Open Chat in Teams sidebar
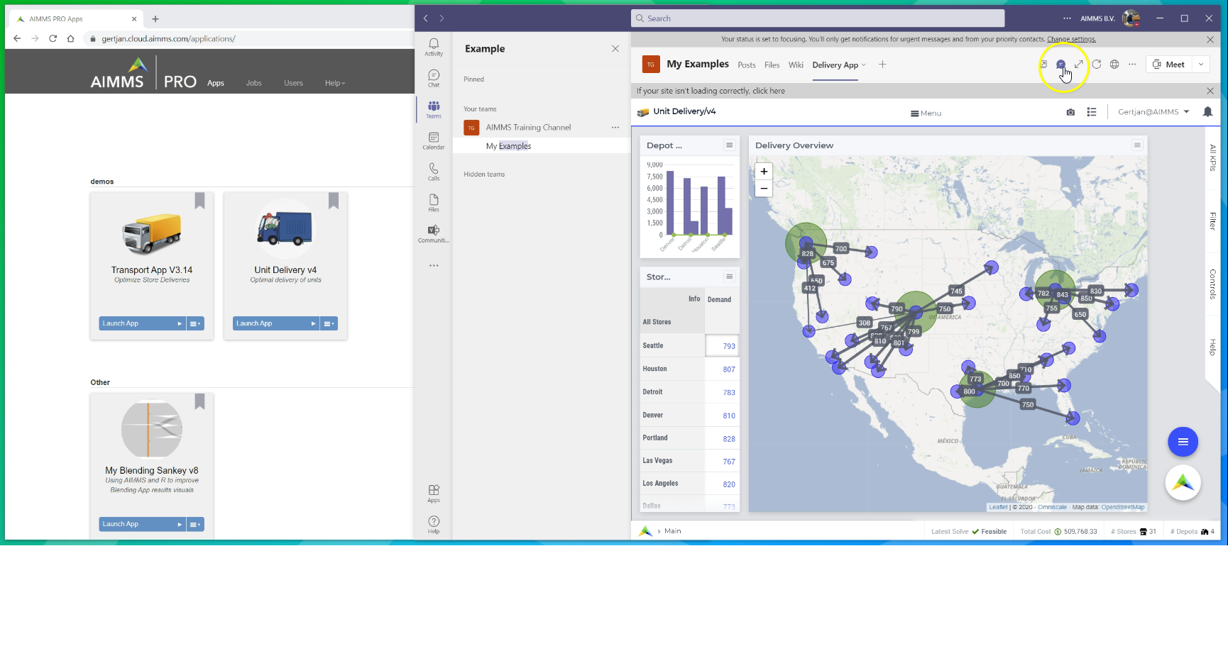This screenshot has width=1228, height=668. pos(434,78)
